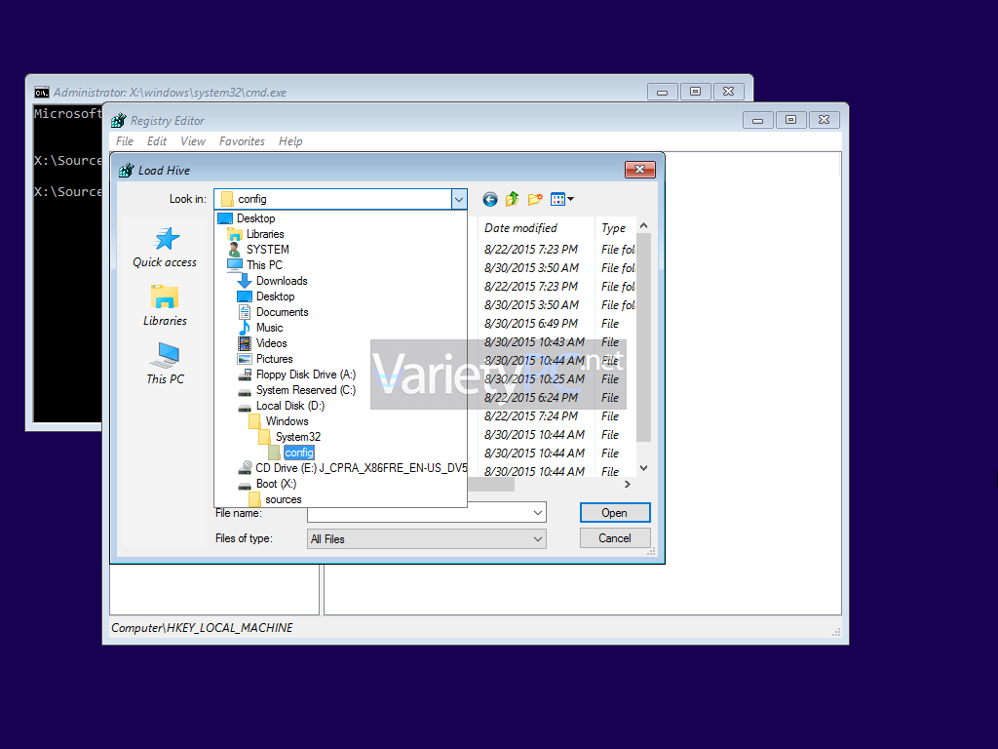This screenshot has height=749, width=998.
Task: Click horizontal scrollbar right arrow in file list
Action: (628, 484)
